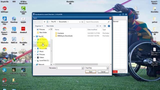Open the TASBC v3 desktop shortcut
160x90 pixels.
[x=14, y=40]
